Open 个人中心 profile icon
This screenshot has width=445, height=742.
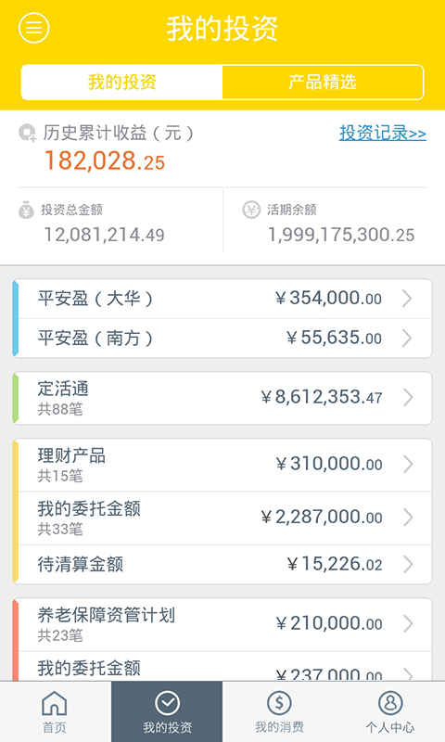(390, 703)
